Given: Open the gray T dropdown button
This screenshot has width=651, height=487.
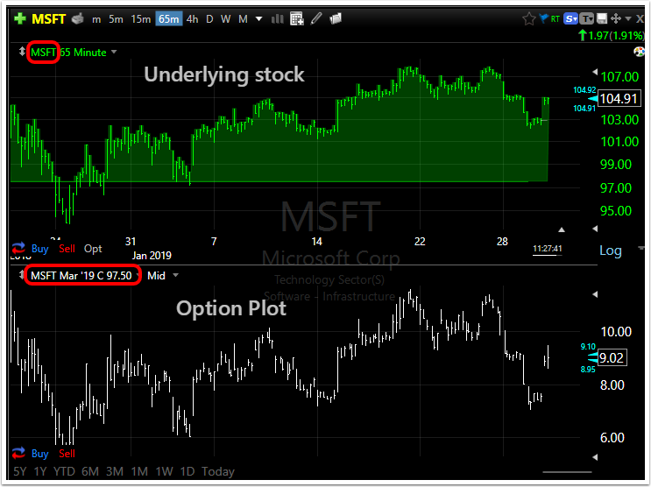Looking at the screenshot, I should [x=587, y=18].
